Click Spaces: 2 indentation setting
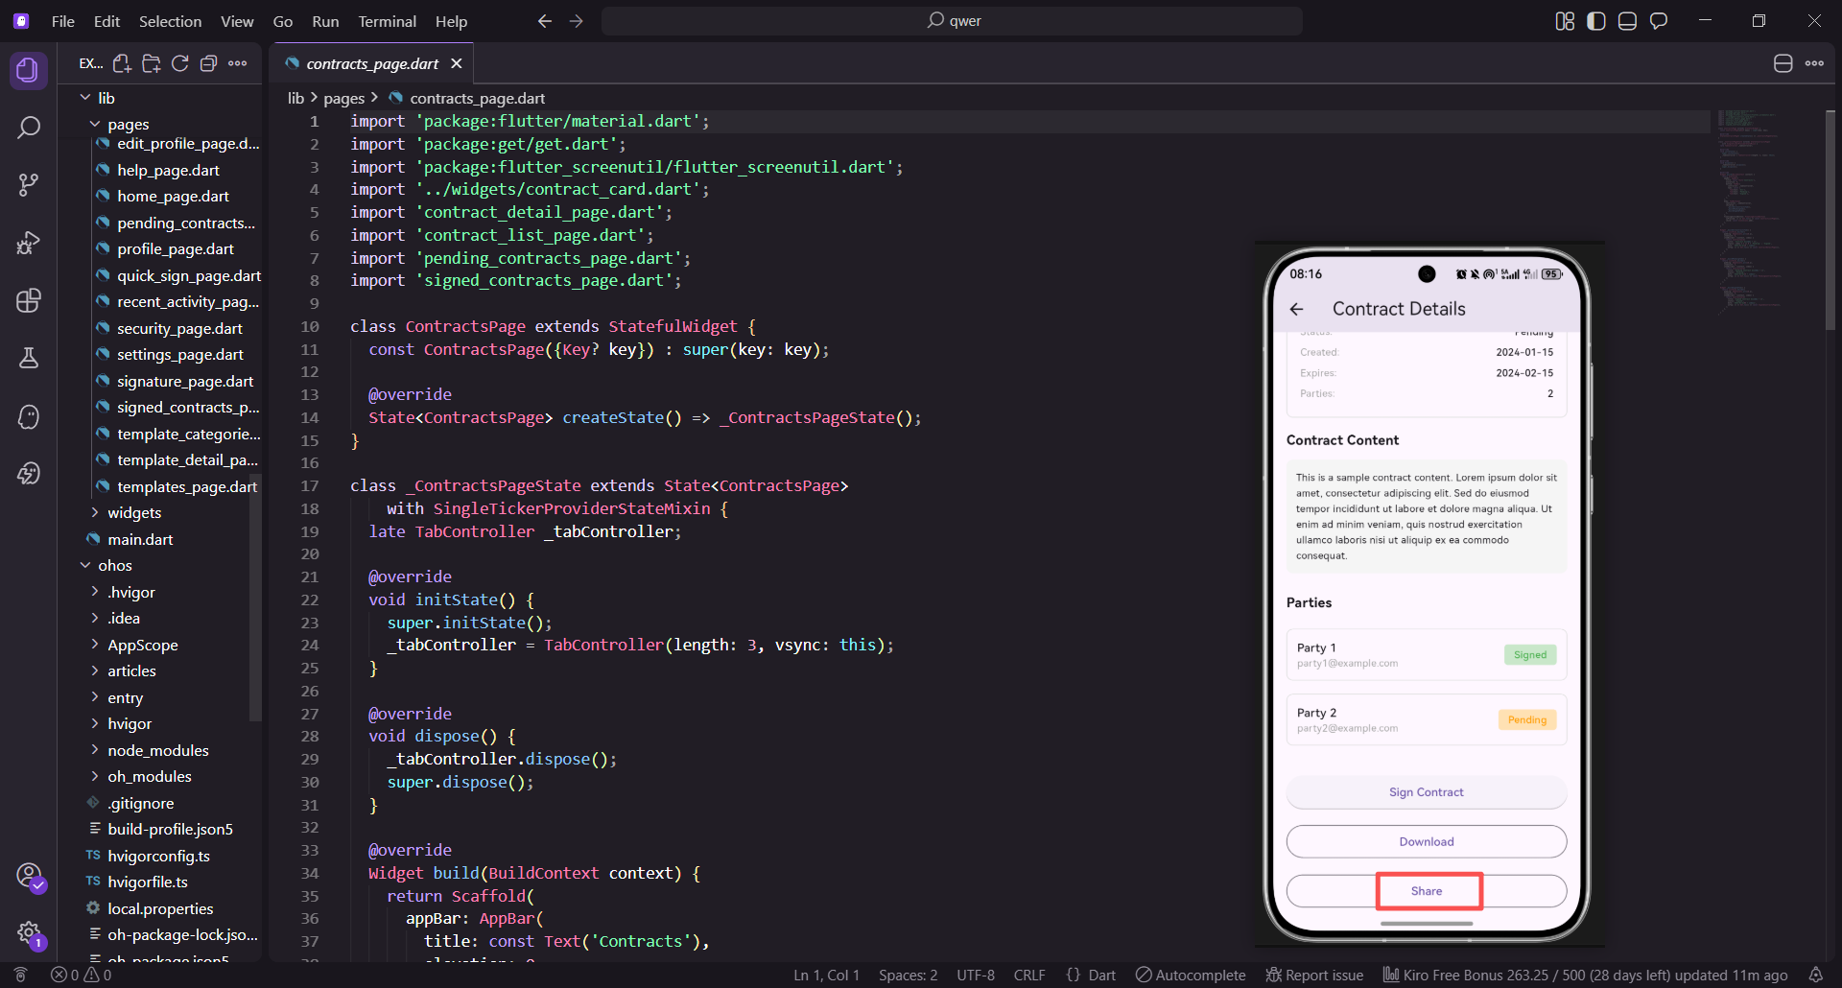This screenshot has height=988, width=1842. pos(908,975)
